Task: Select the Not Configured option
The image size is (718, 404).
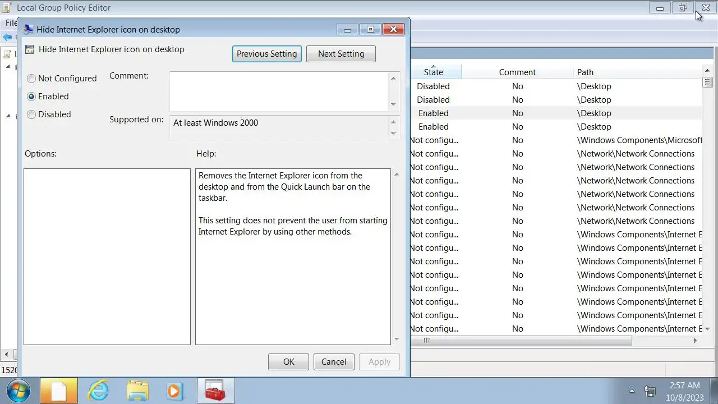Action: (x=62, y=79)
